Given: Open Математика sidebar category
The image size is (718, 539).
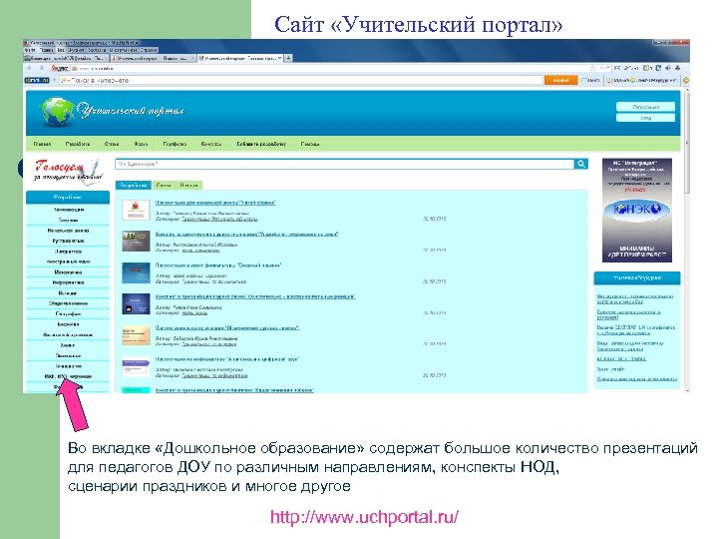Looking at the screenshot, I should [68, 272].
